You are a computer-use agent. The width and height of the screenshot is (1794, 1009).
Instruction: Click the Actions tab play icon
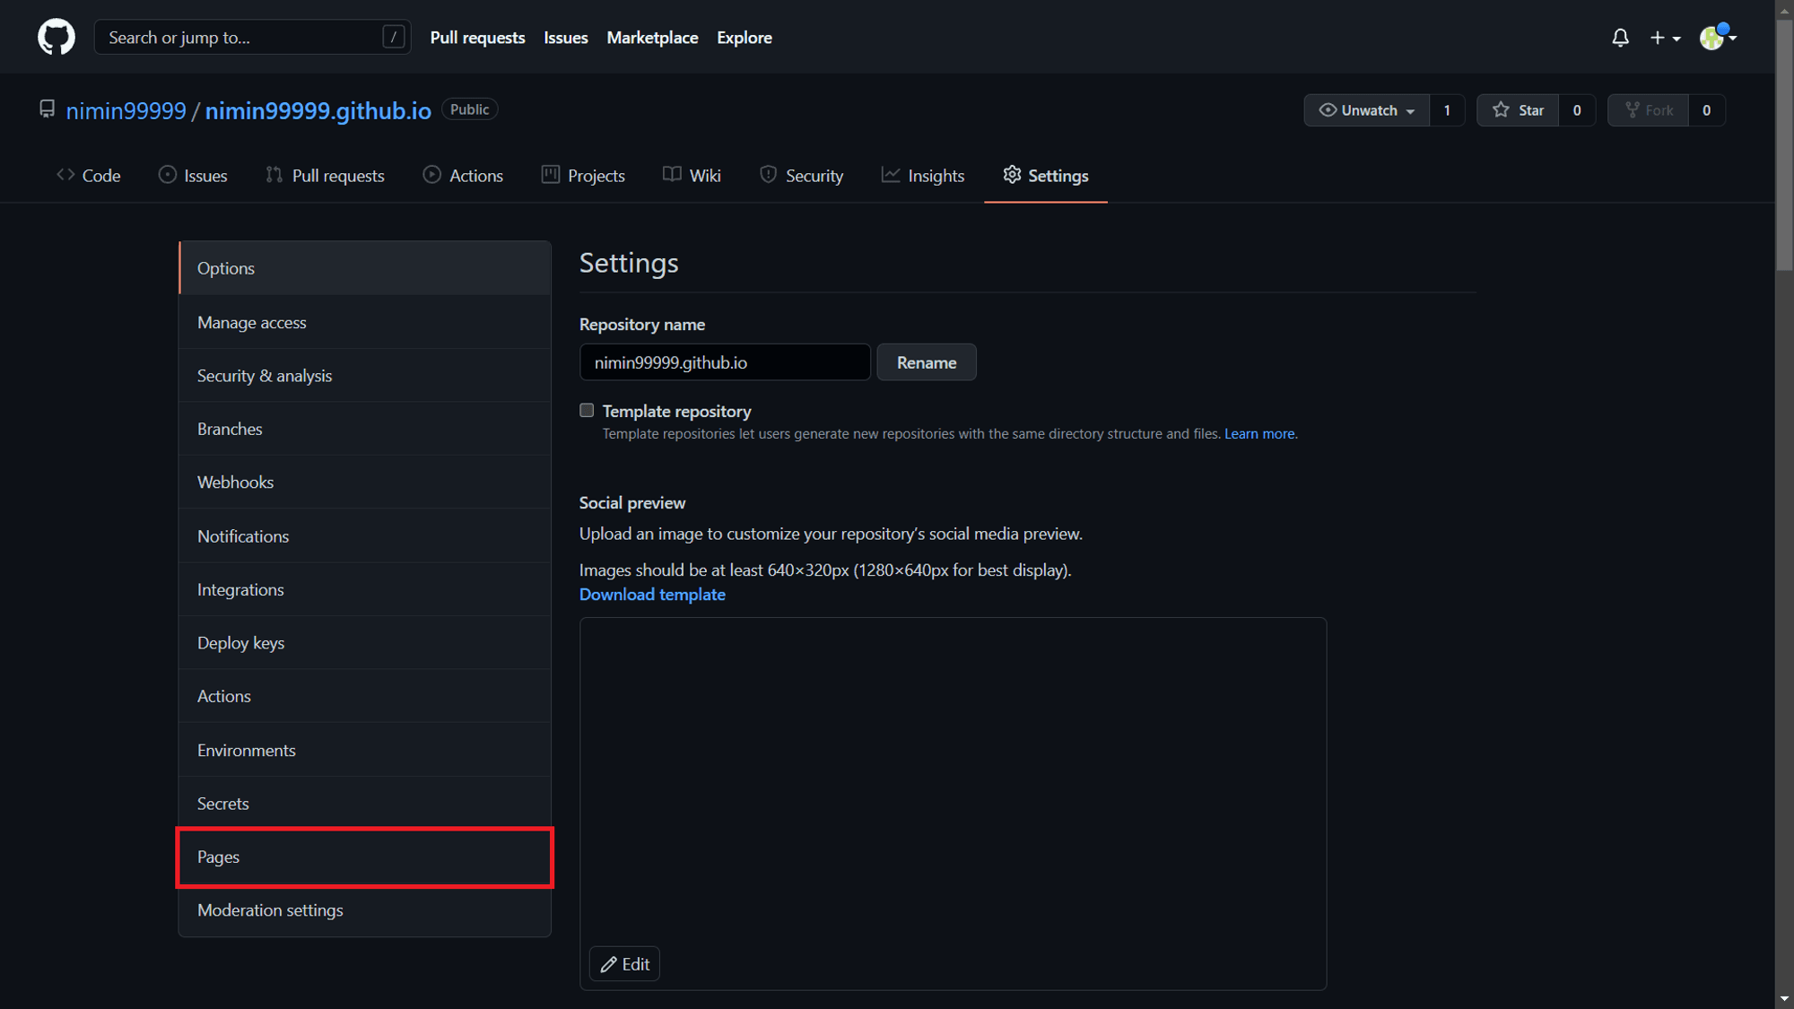[x=432, y=175]
